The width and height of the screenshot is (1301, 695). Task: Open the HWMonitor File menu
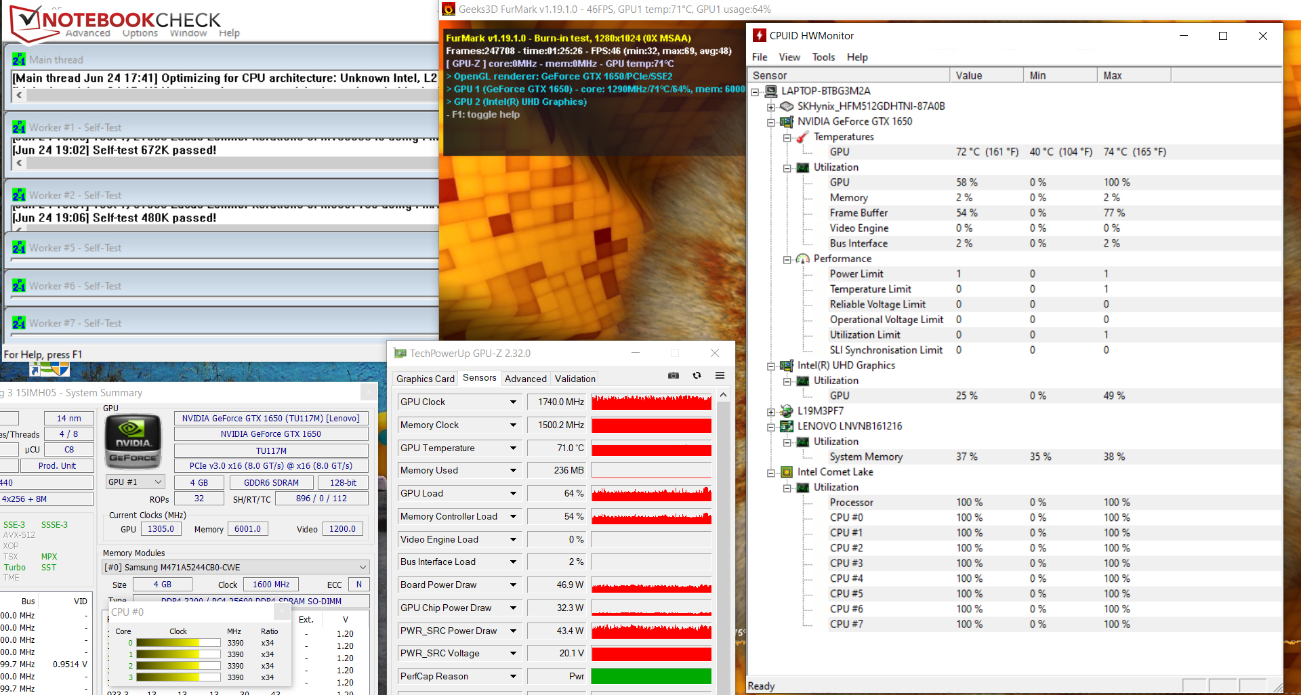(x=760, y=57)
